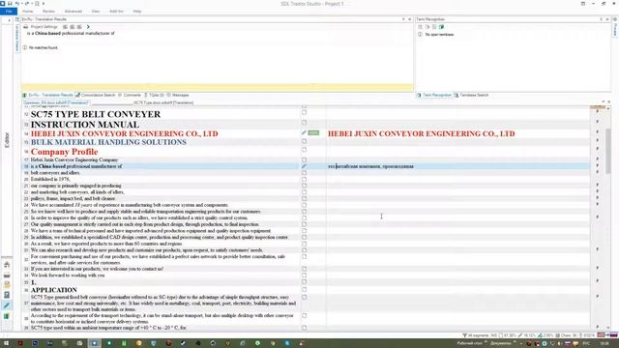
Task: Click the Windows Start button on taskbar
Action: pos(6,343)
